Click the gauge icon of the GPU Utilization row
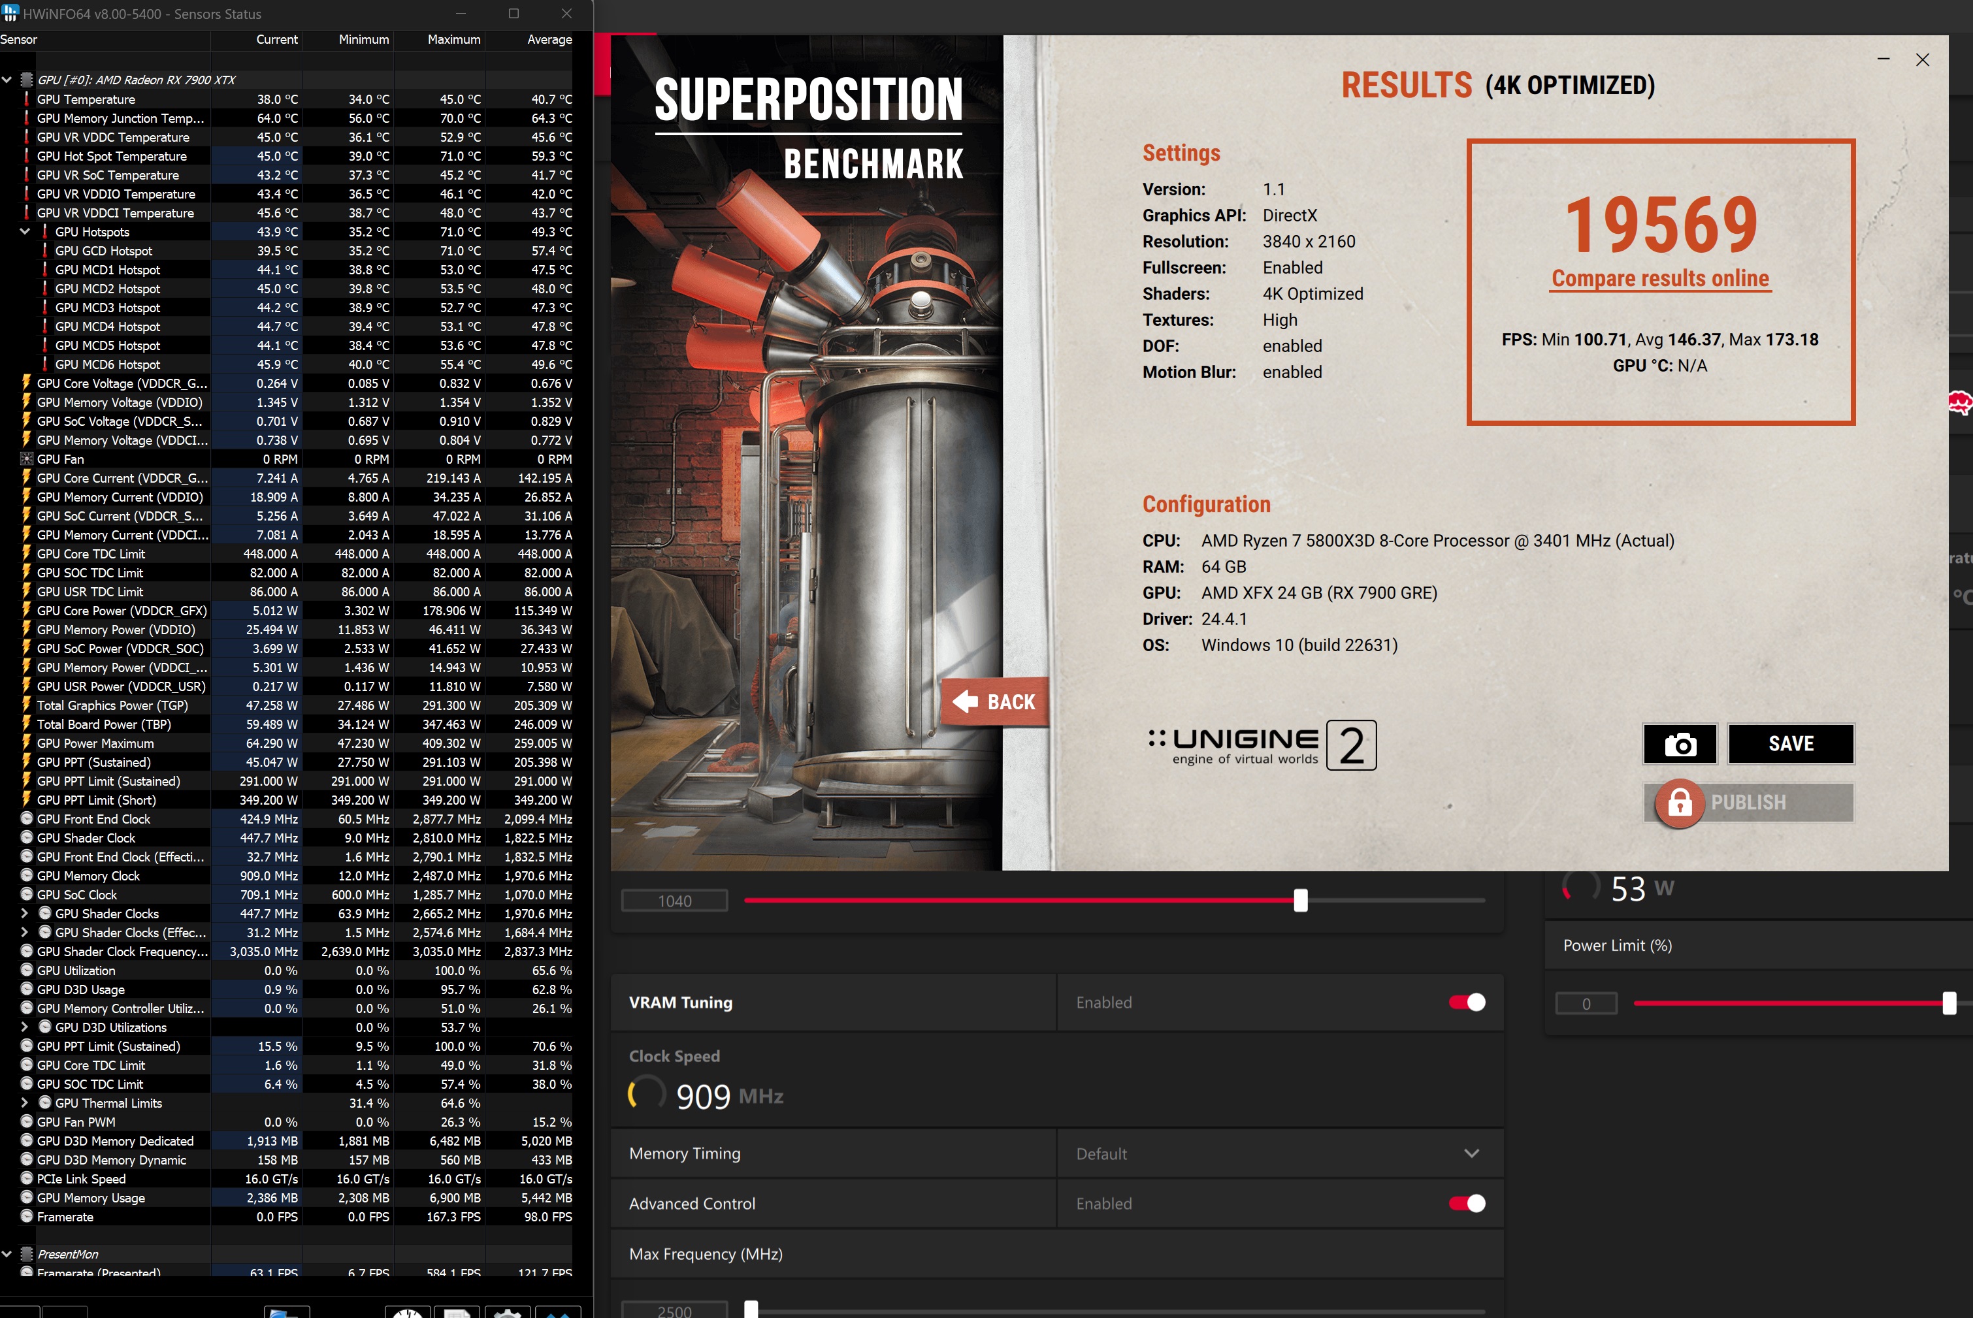This screenshot has width=1973, height=1318. pyautogui.click(x=26, y=970)
